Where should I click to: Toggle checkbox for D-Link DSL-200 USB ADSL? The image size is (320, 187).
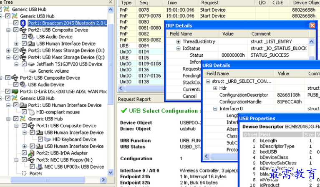tap(8, 91)
